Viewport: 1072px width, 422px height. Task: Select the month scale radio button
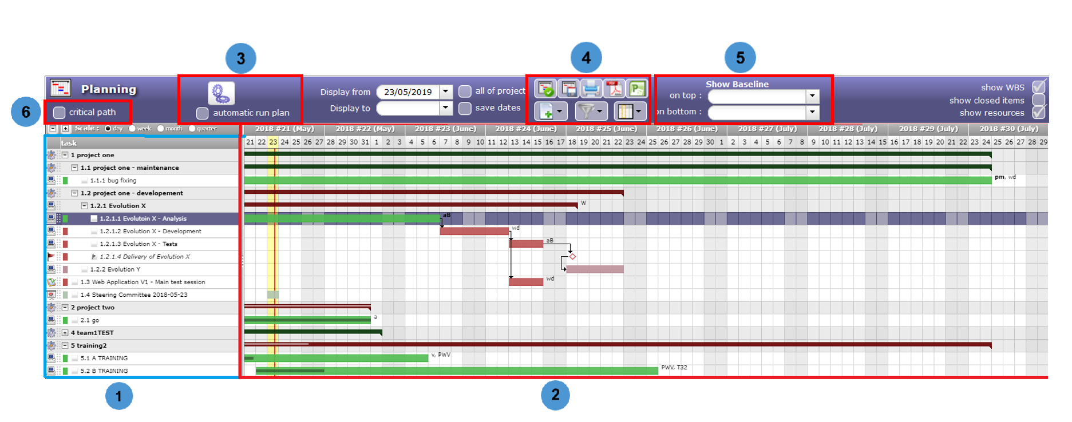[x=161, y=129]
